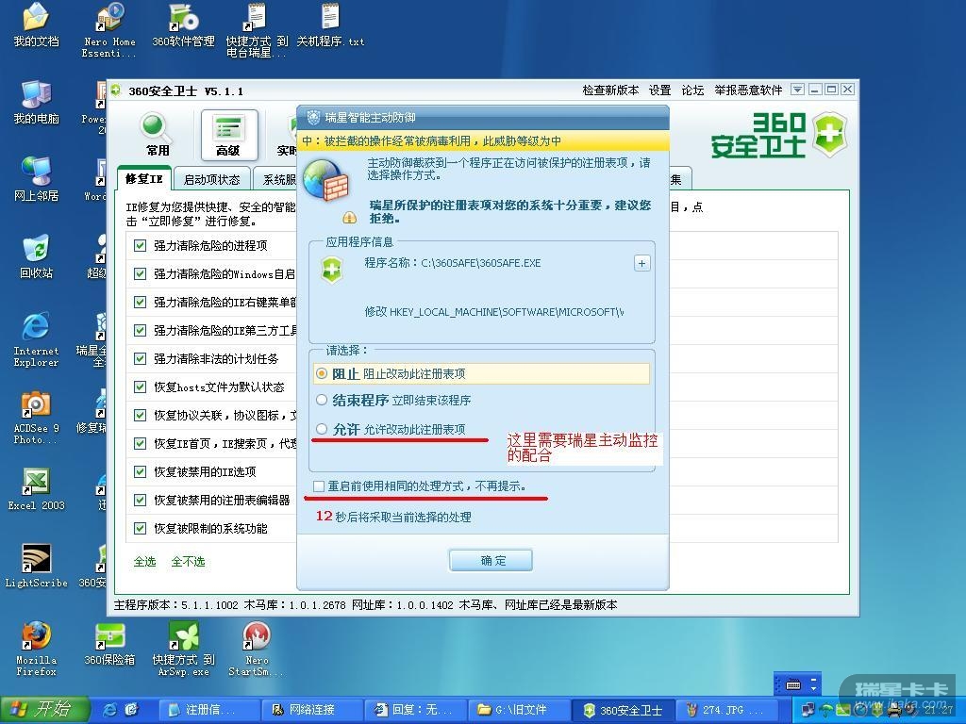The image size is (966, 724).
Task: Open 回收站 recycle bin icon
Action: click(x=37, y=256)
